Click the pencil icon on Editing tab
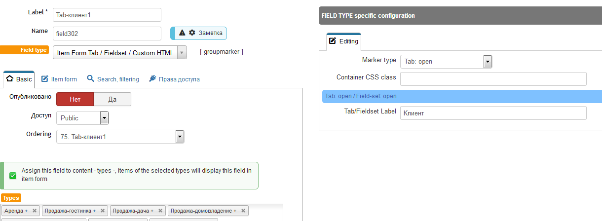The height and width of the screenshot is (221, 602). coord(333,41)
